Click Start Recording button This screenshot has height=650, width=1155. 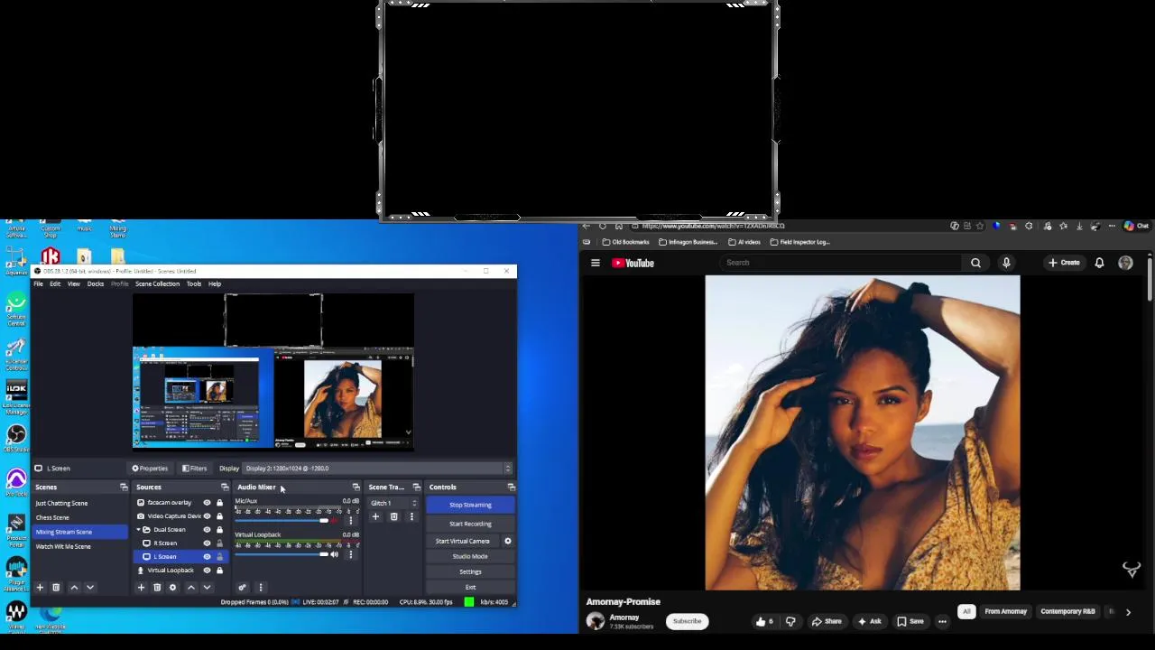tap(470, 524)
